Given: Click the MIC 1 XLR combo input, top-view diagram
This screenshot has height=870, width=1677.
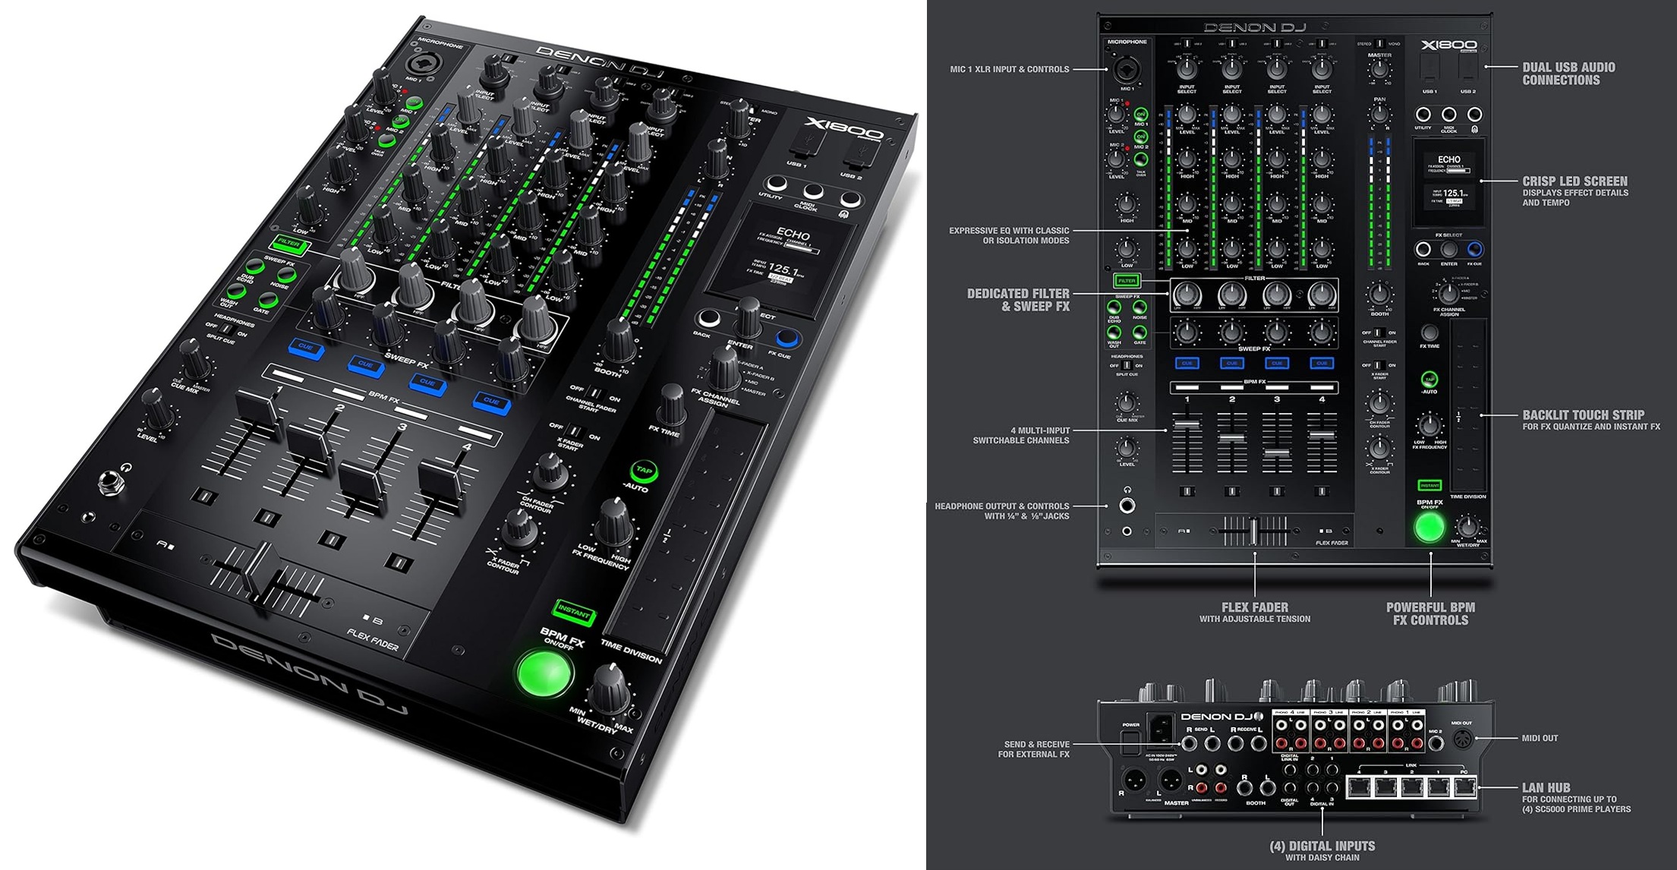Looking at the screenshot, I should tap(1127, 71).
